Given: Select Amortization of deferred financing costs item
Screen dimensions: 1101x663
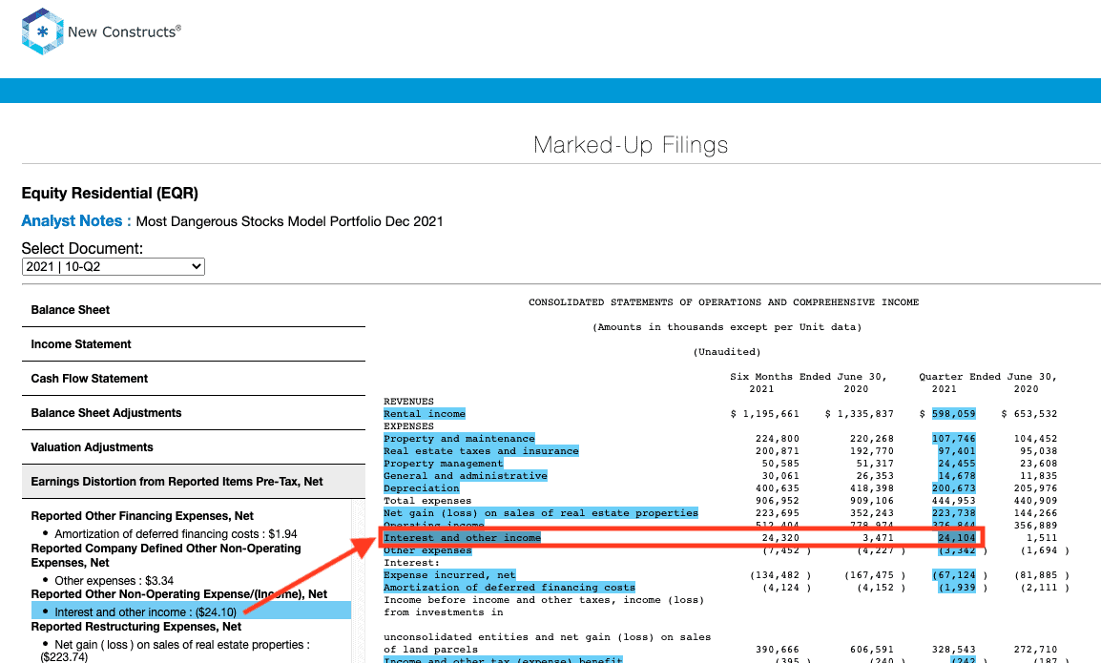Looking at the screenshot, I should pos(176,534).
